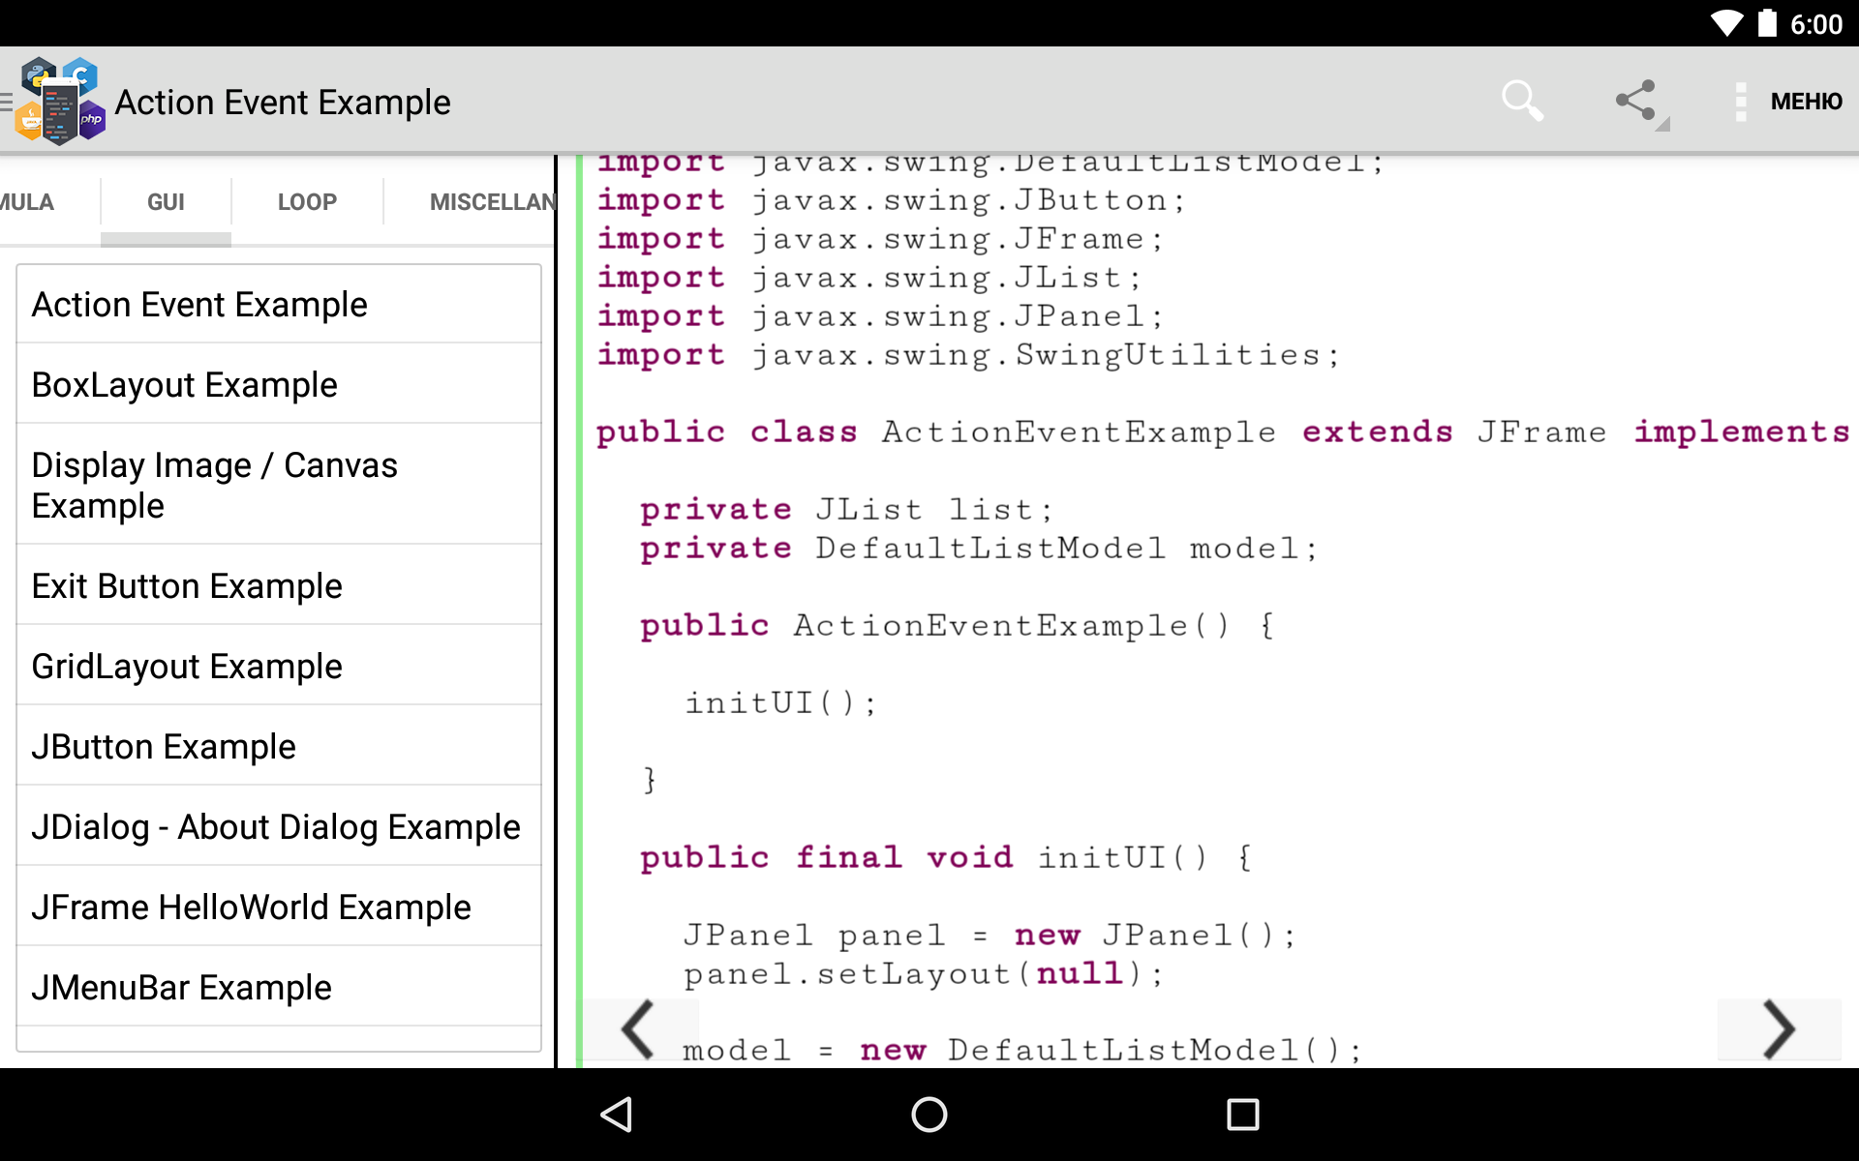The image size is (1859, 1161).
Task: Select Exit Button Example from list
Action: [x=188, y=584]
